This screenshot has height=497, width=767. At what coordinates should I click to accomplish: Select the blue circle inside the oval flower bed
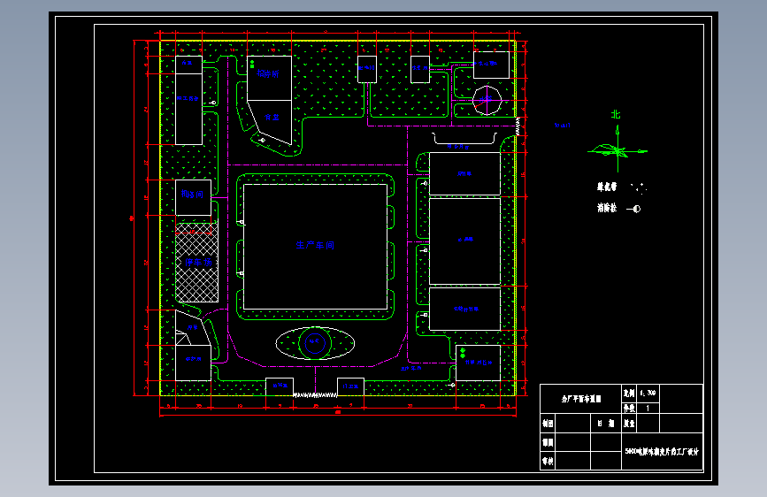[315, 342]
